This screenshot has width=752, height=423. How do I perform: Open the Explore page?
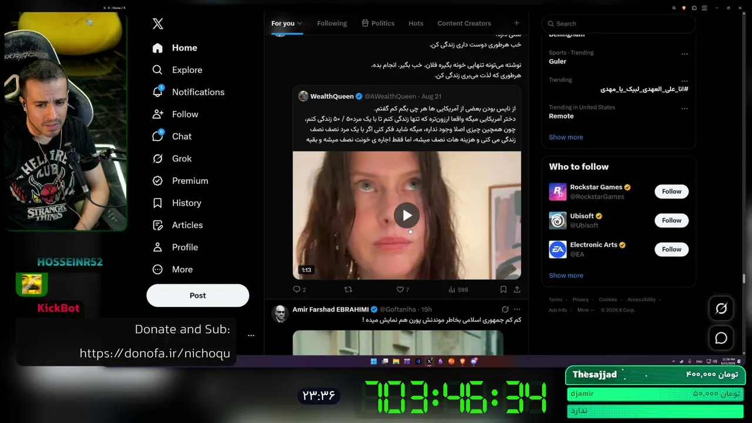pos(177,70)
